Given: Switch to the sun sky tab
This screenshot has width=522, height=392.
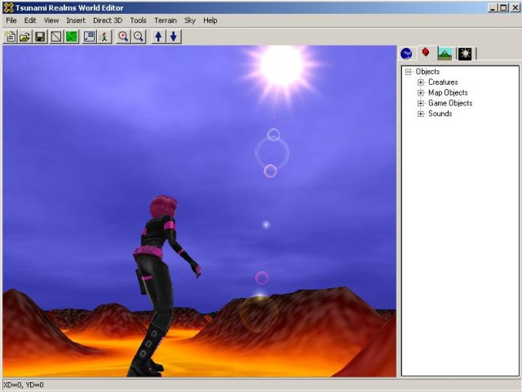Looking at the screenshot, I should [465, 53].
